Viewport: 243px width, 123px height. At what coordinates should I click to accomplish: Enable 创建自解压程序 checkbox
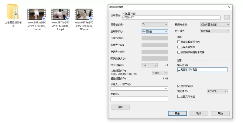179,42
